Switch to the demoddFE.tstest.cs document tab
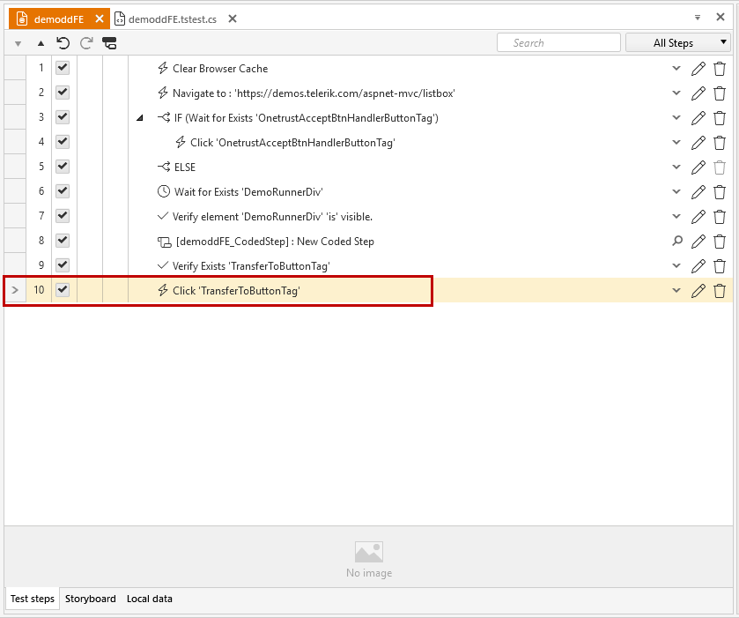This screenshot has width=739, height=618. 172,19
